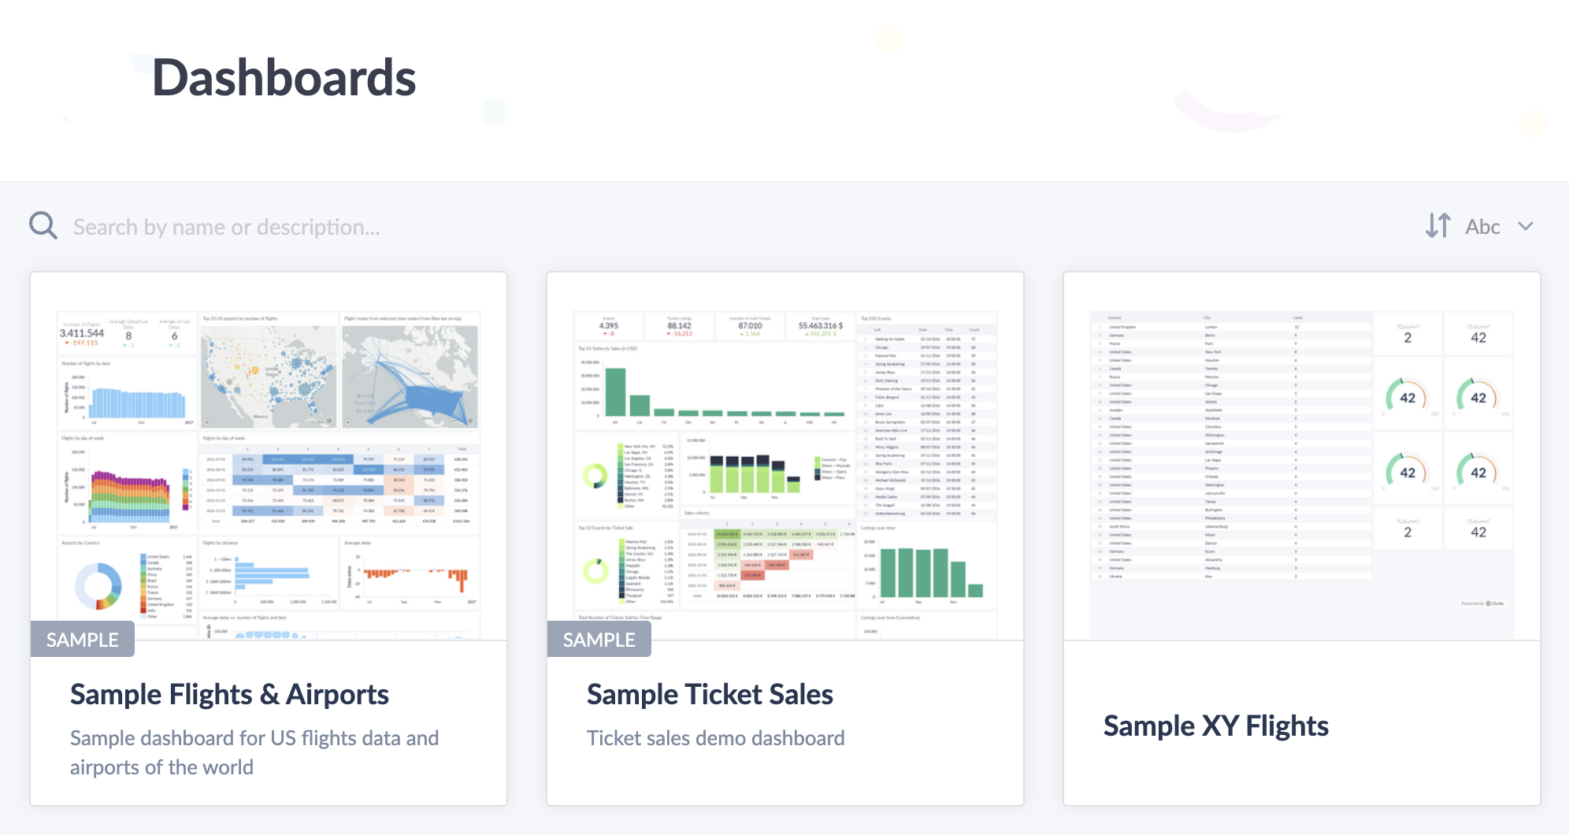The height and width of the screenshot is (835, 1569).
Task: Click the search magnifier icon
Action: pos(43,226)
